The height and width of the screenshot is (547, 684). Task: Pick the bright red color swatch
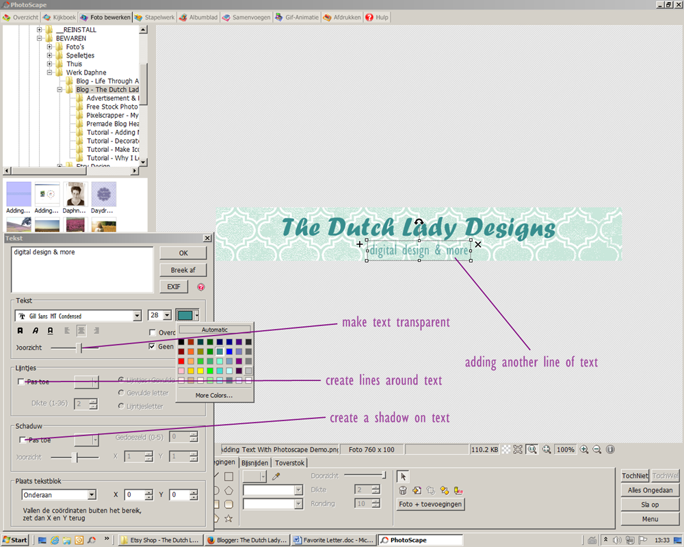pos(181,361)
